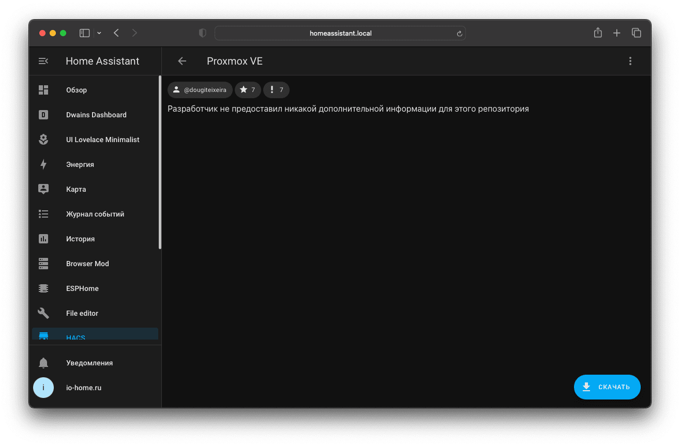Click the Обзор dashboard icon
Image resolution: width=680 pixels, height=446 pixels.
(43, 90)
